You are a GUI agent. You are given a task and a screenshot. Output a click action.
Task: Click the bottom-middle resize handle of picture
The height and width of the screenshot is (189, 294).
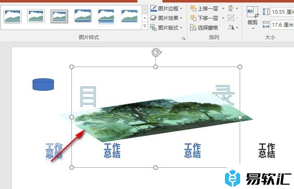[x=155, y=167]
